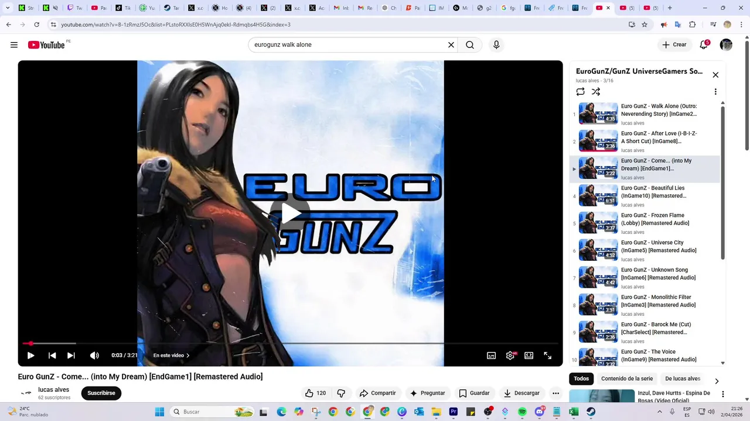Viewport: 750px width, 421px height.
Task: Toggle playlist shuffle
Action: pyautogui.click(x=596, y=92)
